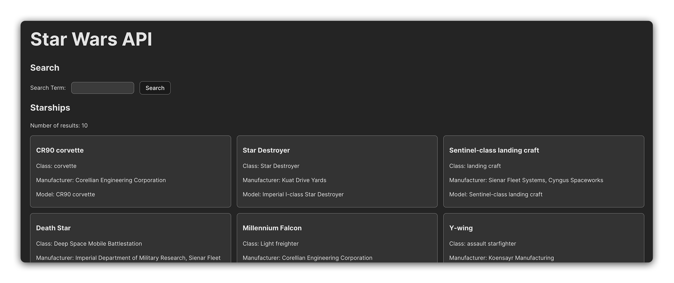Select the CR90 corvette card

click(130, 171)
